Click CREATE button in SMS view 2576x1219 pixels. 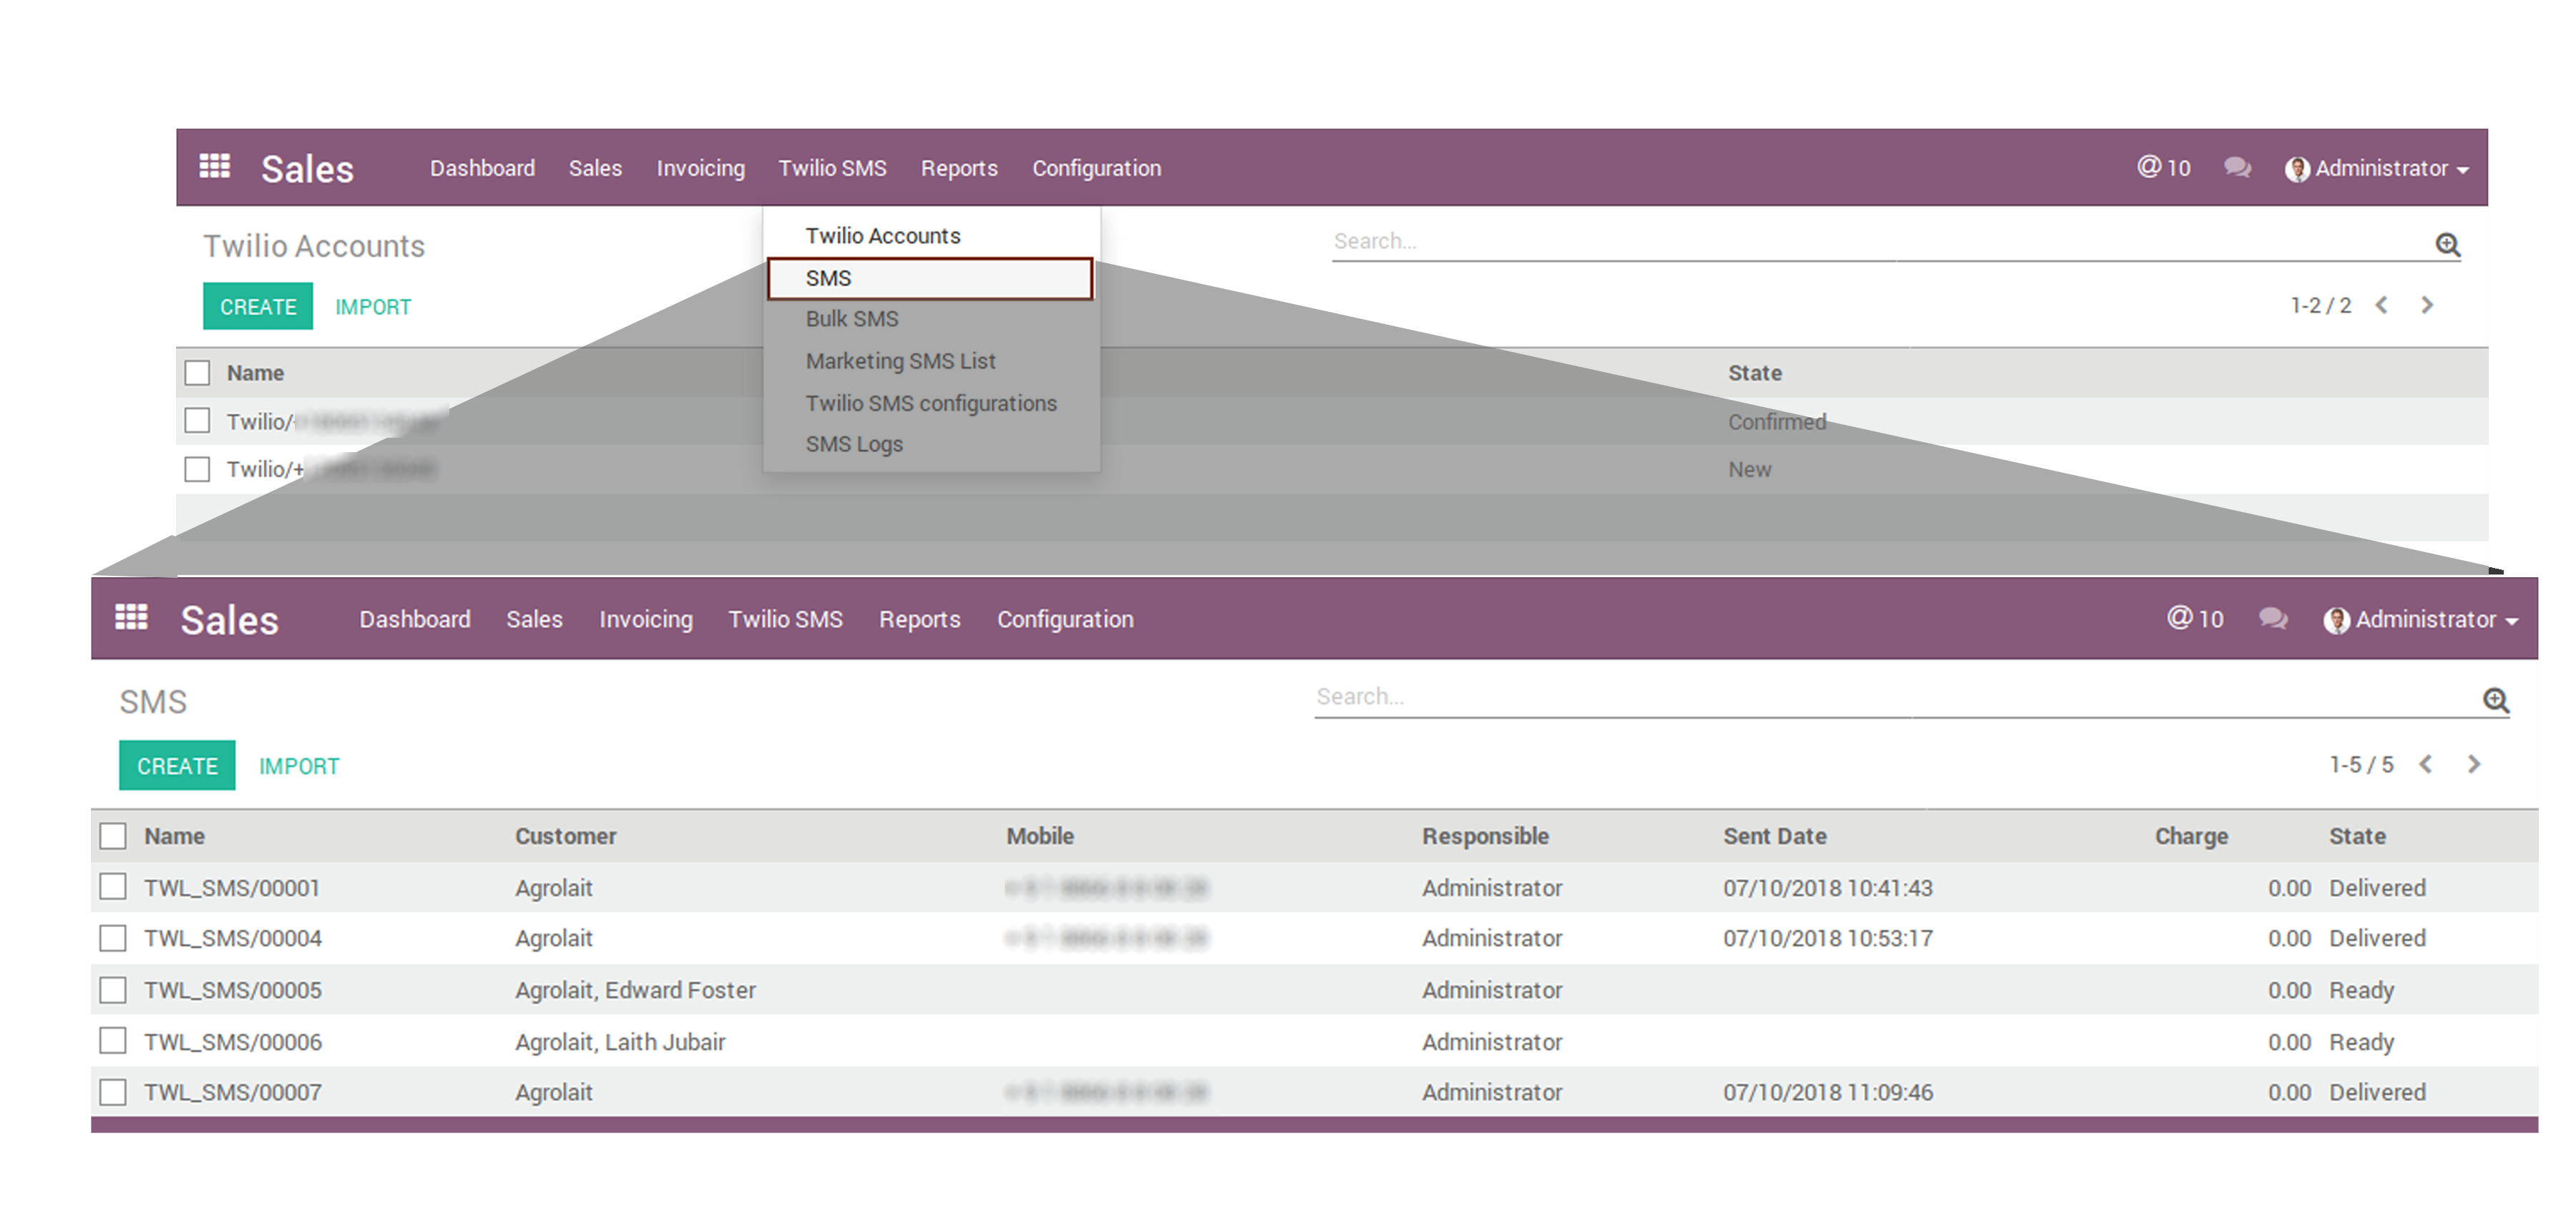177,765
